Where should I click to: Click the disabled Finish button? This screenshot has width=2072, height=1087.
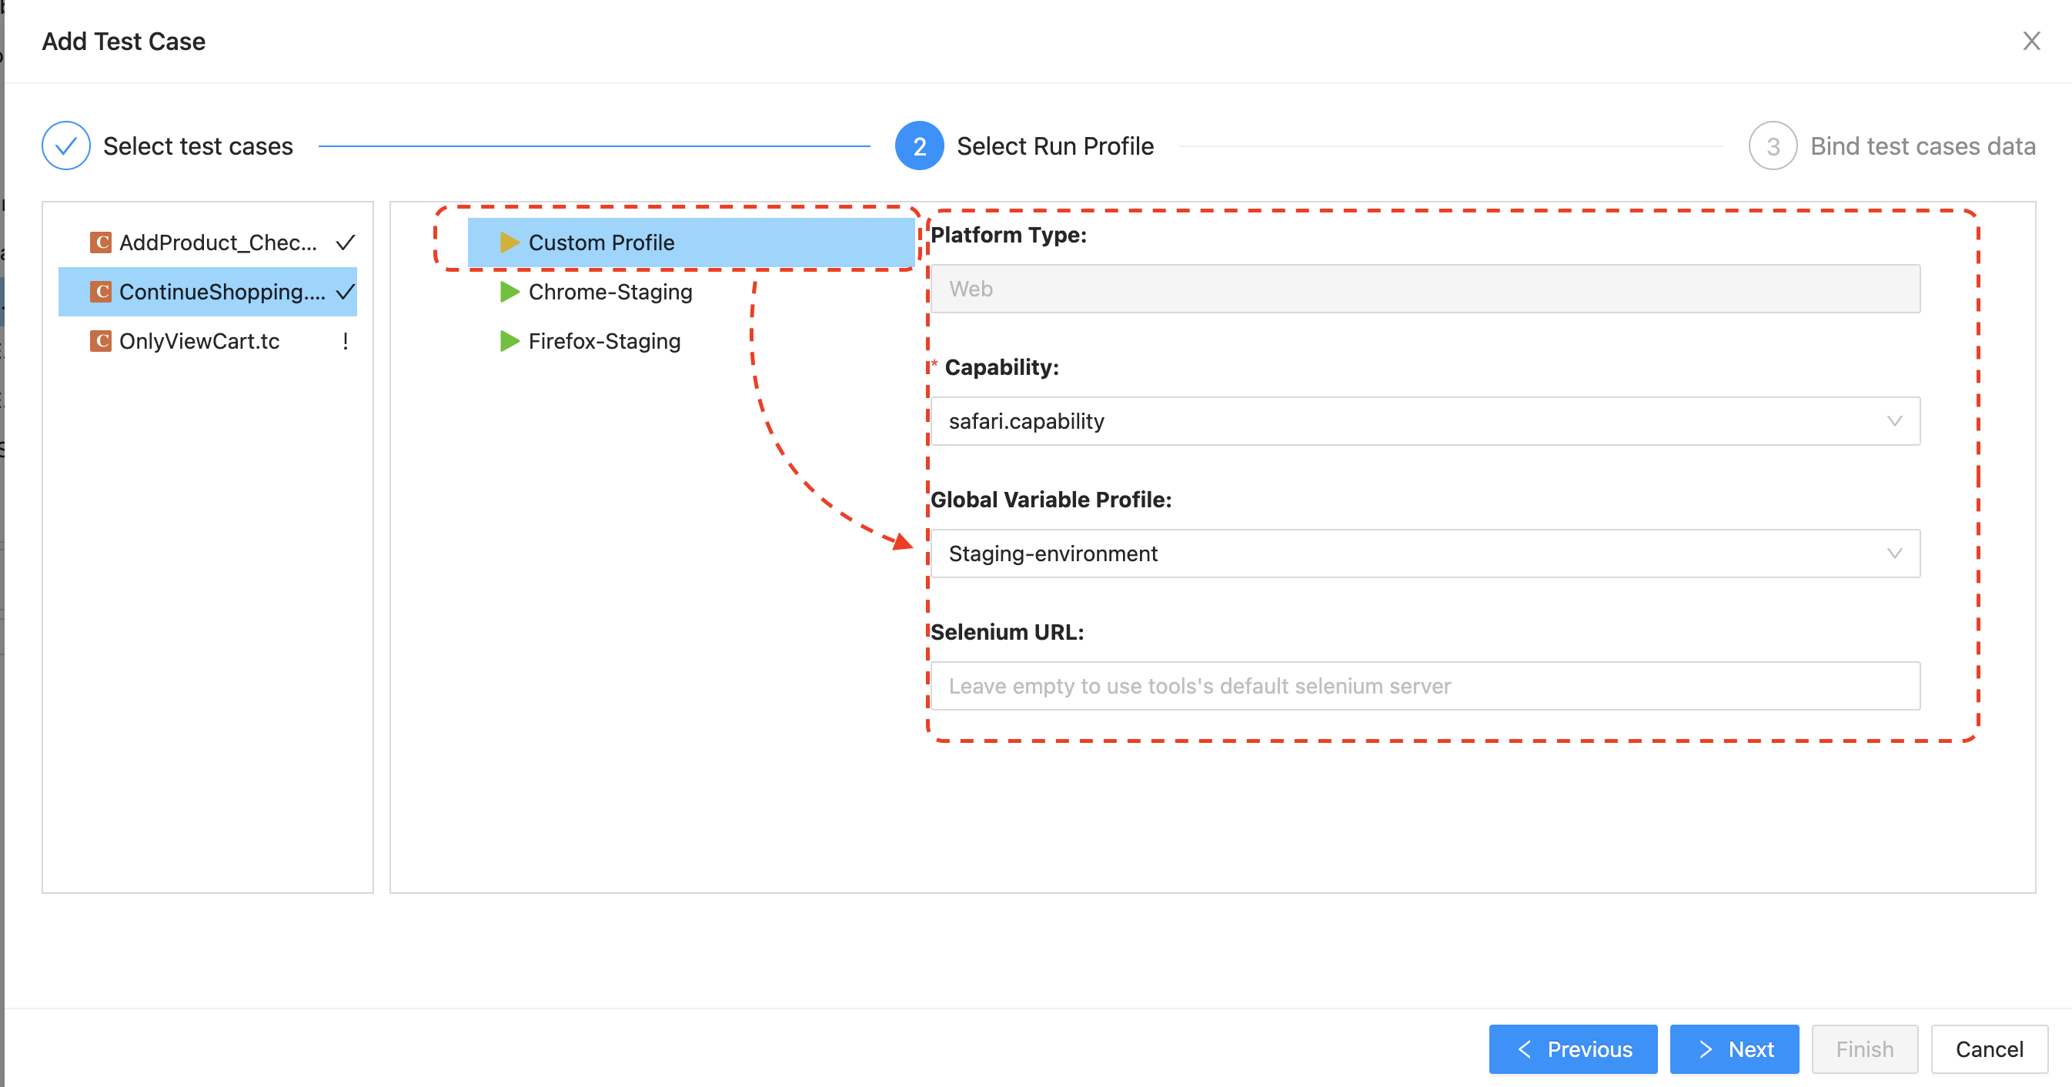click(x=1863, y=1049)
